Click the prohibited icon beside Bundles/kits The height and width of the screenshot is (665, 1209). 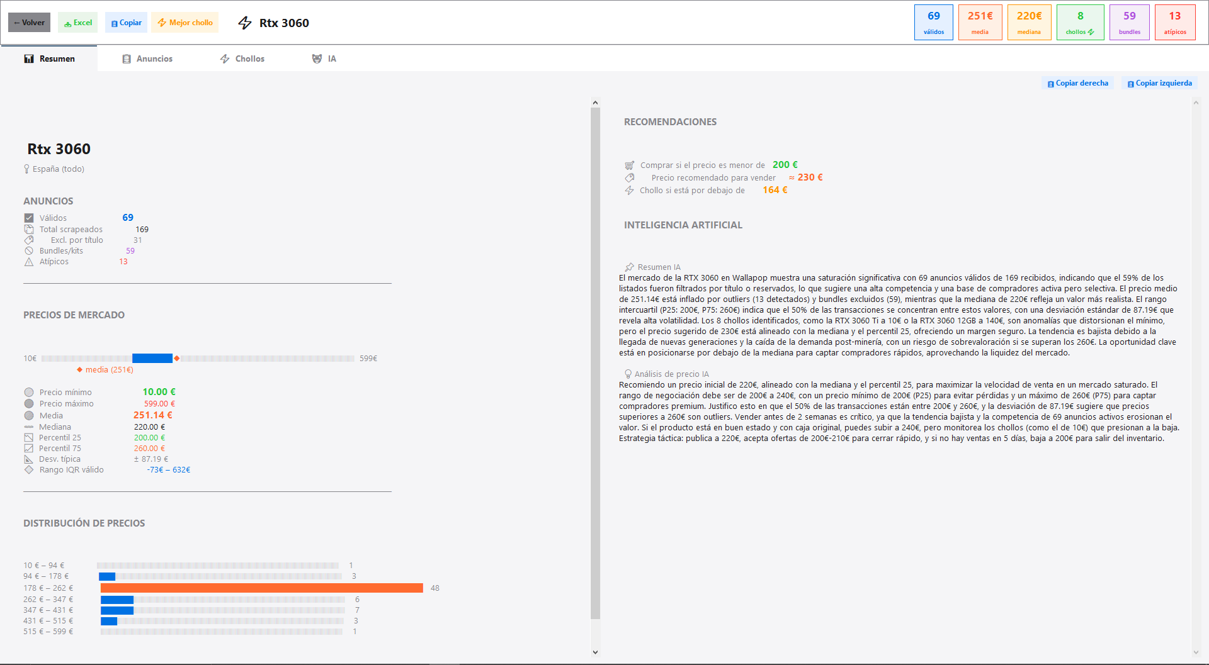tap(29, 250)
